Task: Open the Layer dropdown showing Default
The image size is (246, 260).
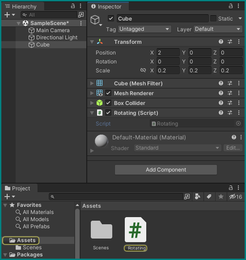Action: [x=218, y=29]
